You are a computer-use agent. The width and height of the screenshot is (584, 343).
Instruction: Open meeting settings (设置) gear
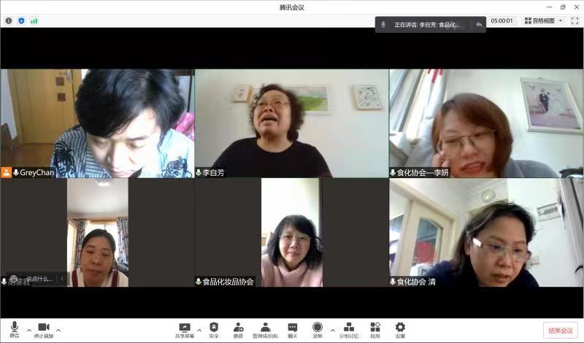pos(400,329)
